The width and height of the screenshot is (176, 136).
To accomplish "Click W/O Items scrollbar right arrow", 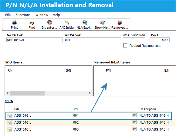I will 90,93.
